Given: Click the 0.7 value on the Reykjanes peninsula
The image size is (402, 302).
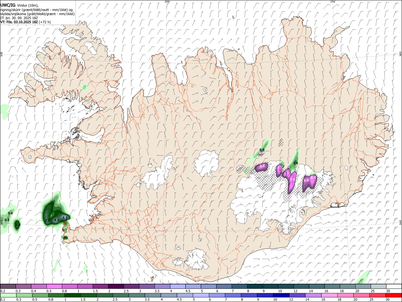Looking at the screenshot, I should [65, 230].
